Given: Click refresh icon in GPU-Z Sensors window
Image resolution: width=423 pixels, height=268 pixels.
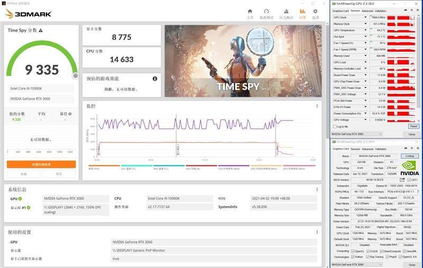Looking at the screenshot, I should 411,10.
